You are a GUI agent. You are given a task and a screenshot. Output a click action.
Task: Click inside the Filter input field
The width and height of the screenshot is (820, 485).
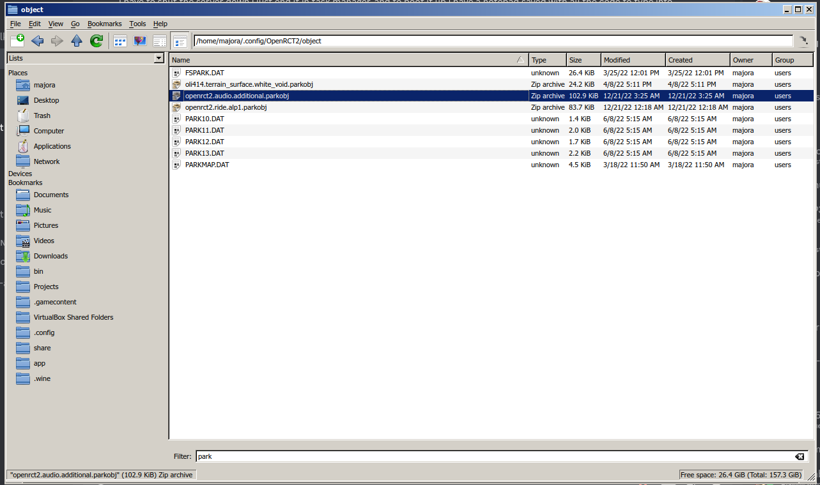[447, 456]
